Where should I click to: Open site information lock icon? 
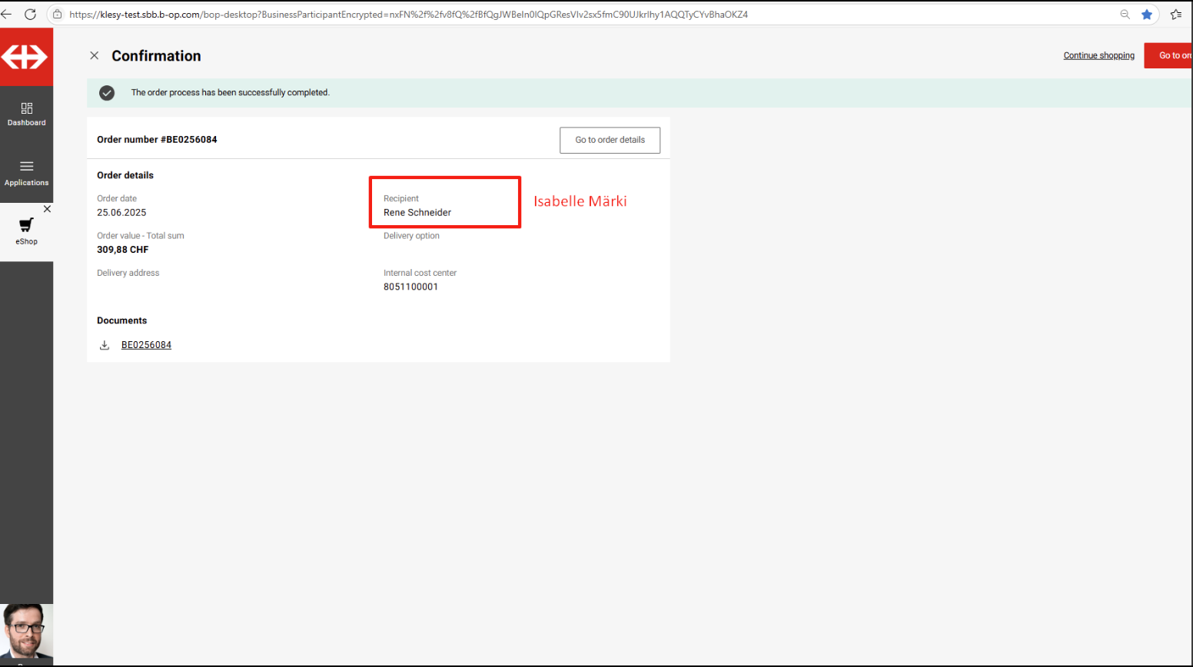point(58,15)
